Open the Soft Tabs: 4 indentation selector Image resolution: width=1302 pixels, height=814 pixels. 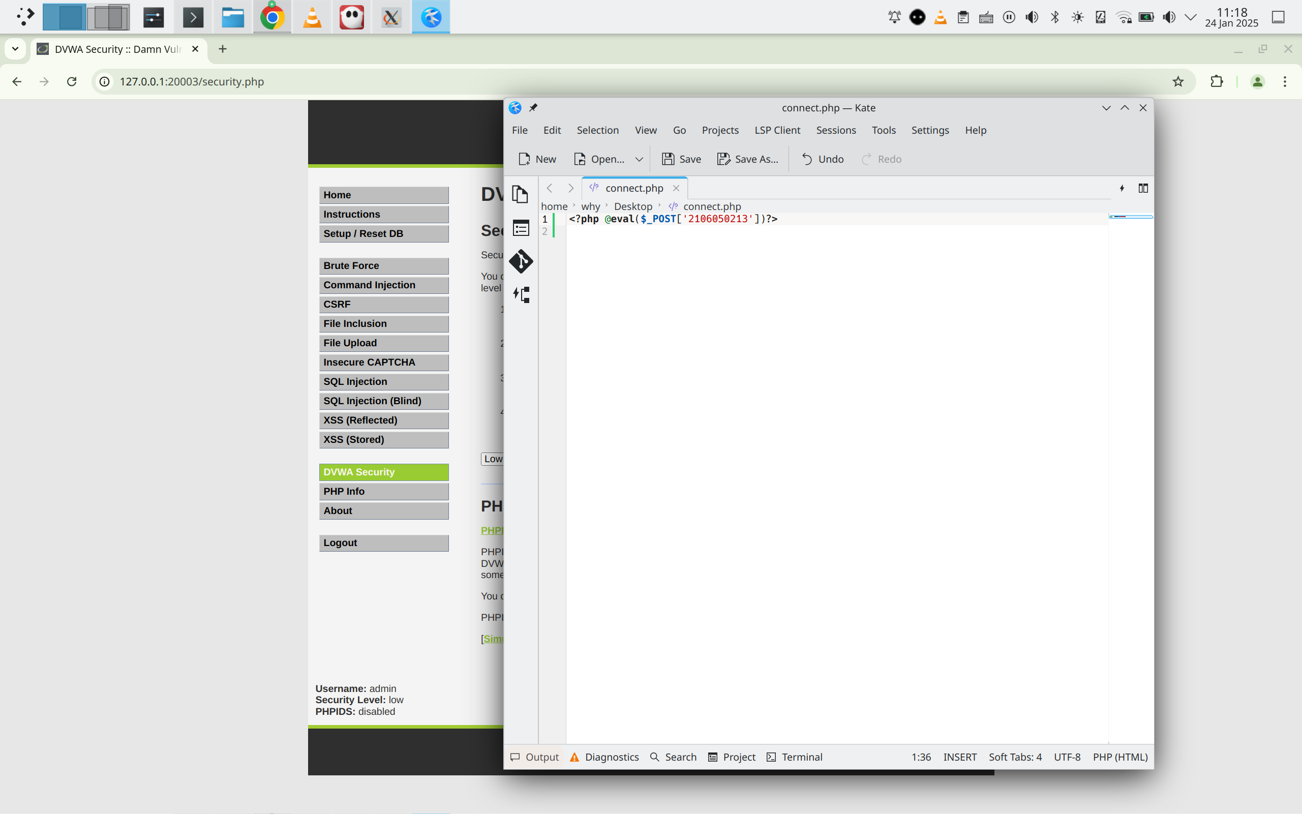pyautogui.click(x=1015, y=757)
